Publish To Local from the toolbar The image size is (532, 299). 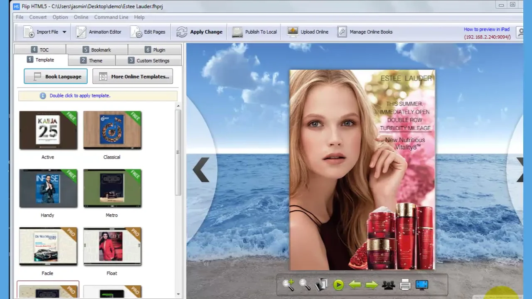coord(254,32)
